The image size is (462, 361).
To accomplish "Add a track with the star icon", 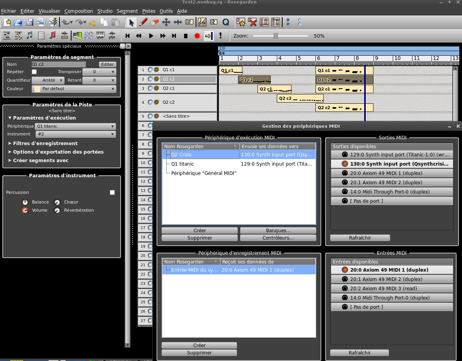I will (x=241, y=22).
